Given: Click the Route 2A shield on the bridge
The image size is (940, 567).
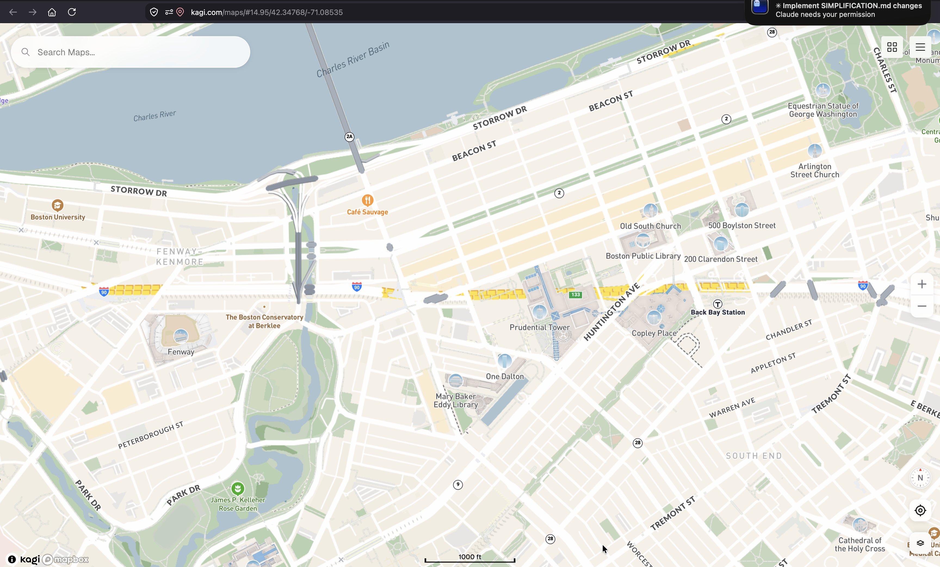Looking at the screenshot, I should [350, 137].
